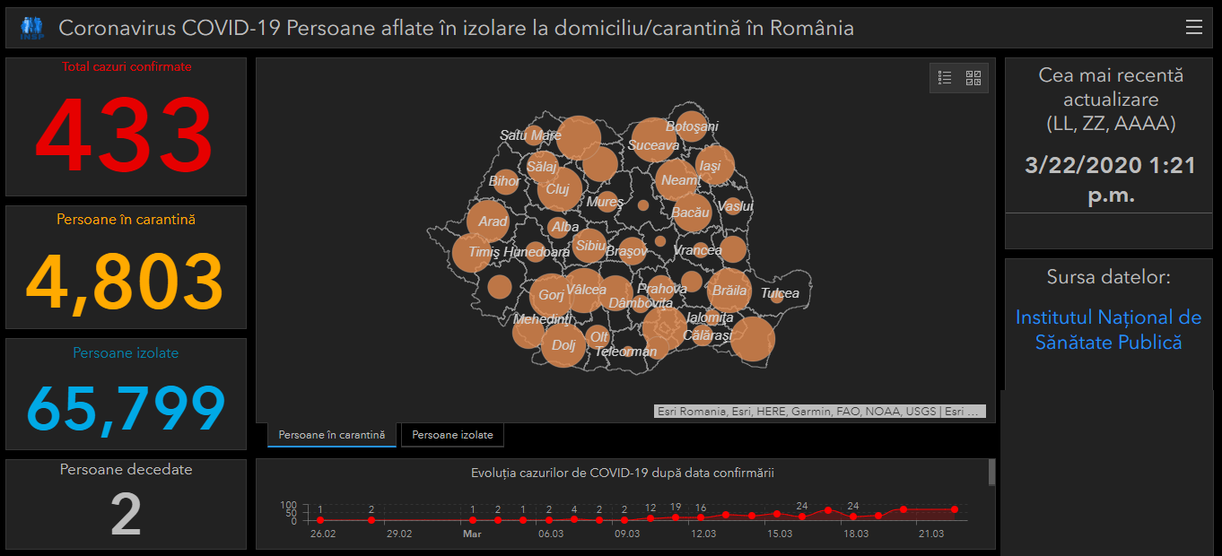The width and height of the screenshot is (1222, 556).
Task: Open the hamburger menu in the header
Action: [1193, 28]
